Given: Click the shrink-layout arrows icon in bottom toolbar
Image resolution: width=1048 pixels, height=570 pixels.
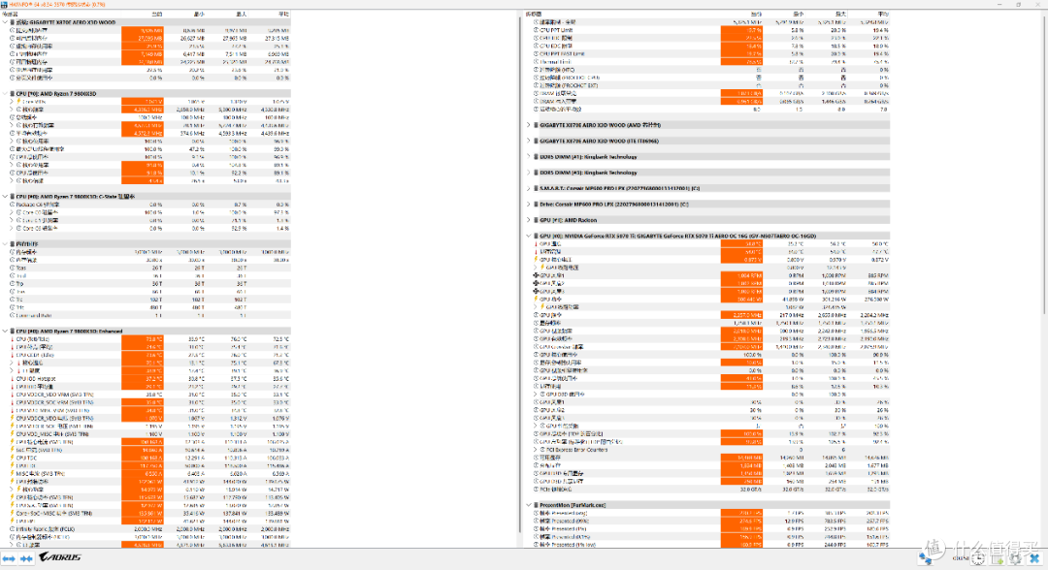Looking at the screenshot, I should [26, 558].
